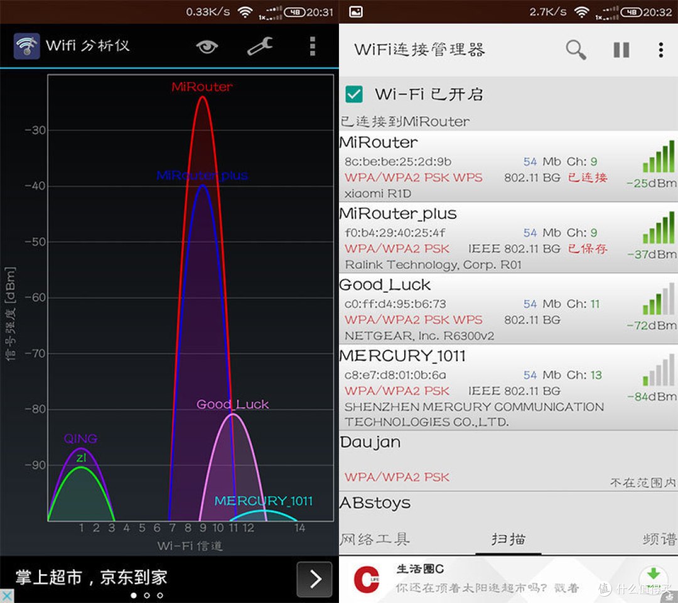Viewport: 678px width, 603px height.
Task: Select the MiRouter_plus network entry
Action: [x=508, y=237]
